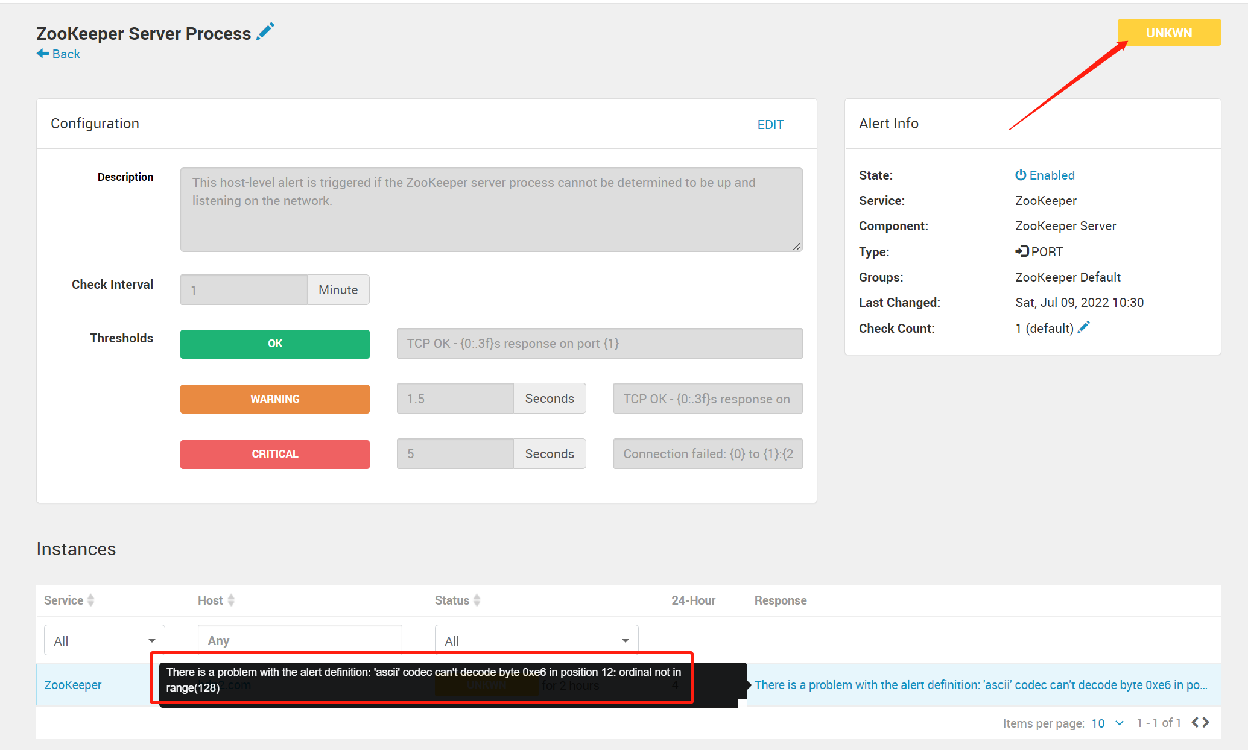This screenshot has width=1248, height=750.
Task: Click the Back arrow icon
Action: pos(43,54)
